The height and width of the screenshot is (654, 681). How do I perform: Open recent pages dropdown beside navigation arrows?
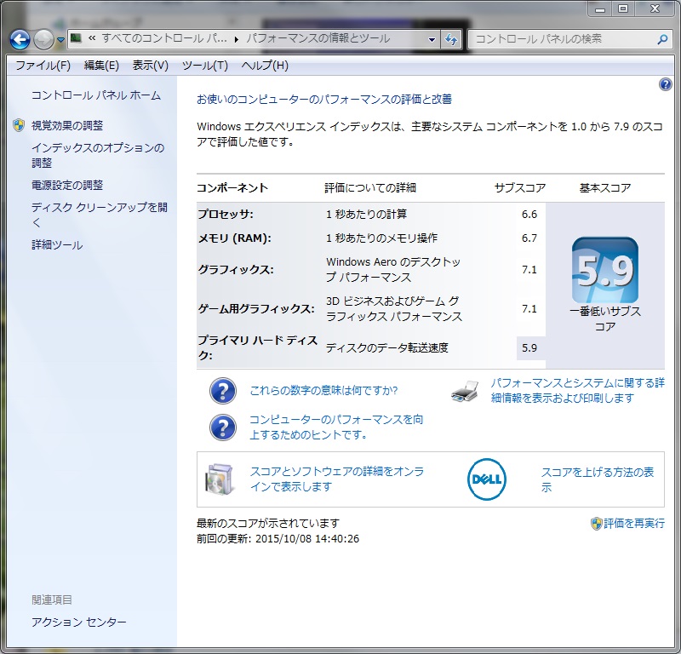tap(60, 40)
